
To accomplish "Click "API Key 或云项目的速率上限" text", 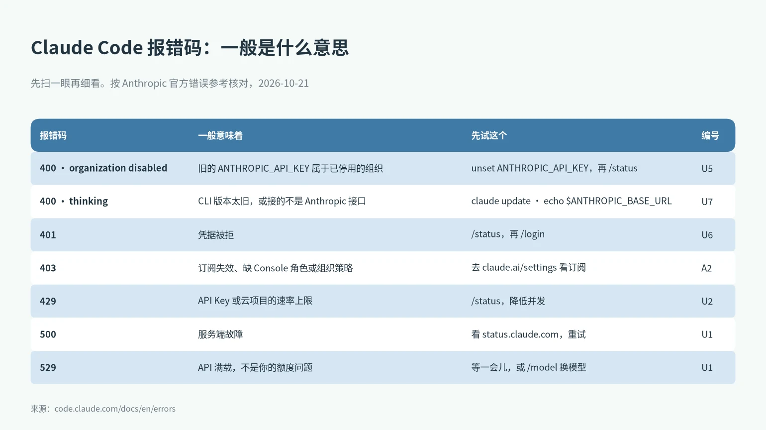I will point(255,301).
